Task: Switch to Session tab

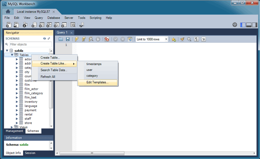Action: point(30,153)
